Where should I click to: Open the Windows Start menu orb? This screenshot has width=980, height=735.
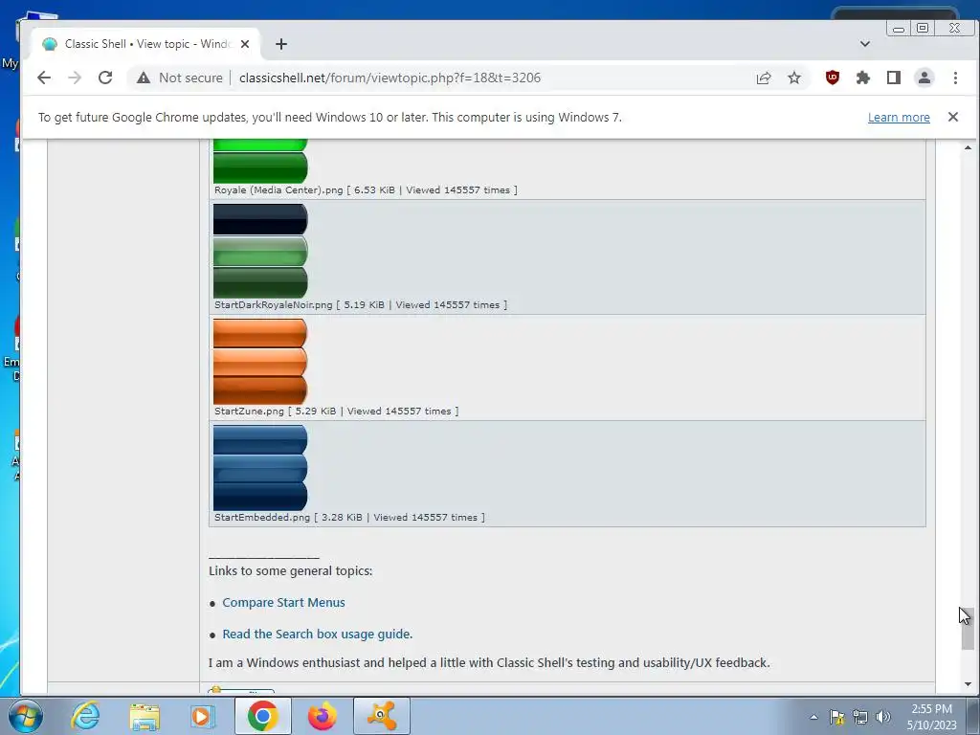[26, 716]
